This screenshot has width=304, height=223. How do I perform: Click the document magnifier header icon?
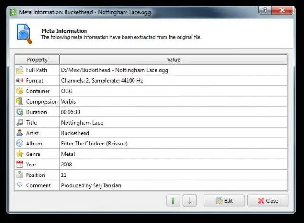click(24, 34)
